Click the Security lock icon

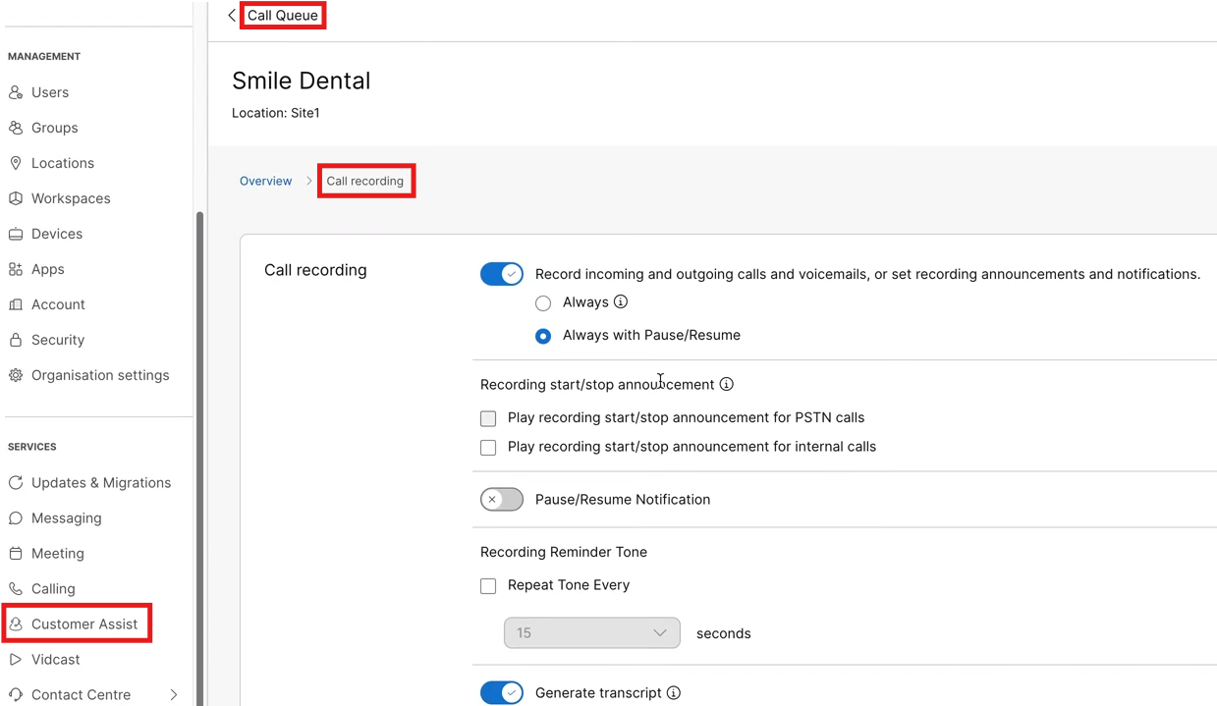[x=16, y=340]
